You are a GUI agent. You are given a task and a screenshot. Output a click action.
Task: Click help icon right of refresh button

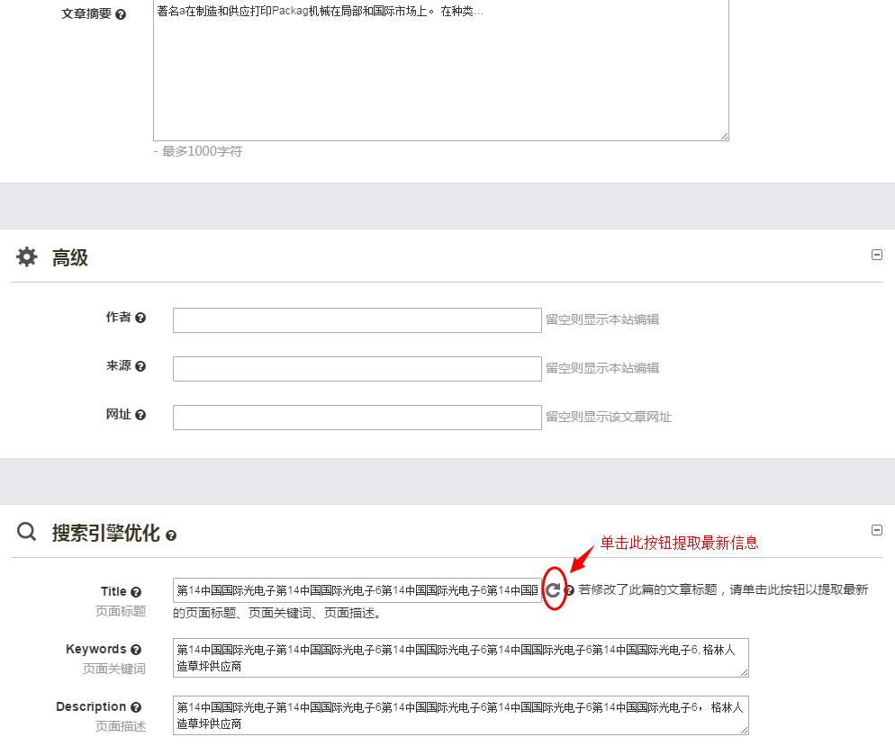tap(569, 591)
